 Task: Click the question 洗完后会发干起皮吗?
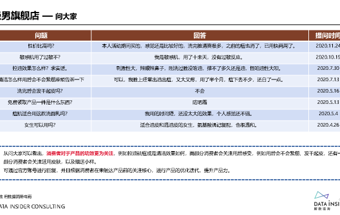click(x=40, y=91)
